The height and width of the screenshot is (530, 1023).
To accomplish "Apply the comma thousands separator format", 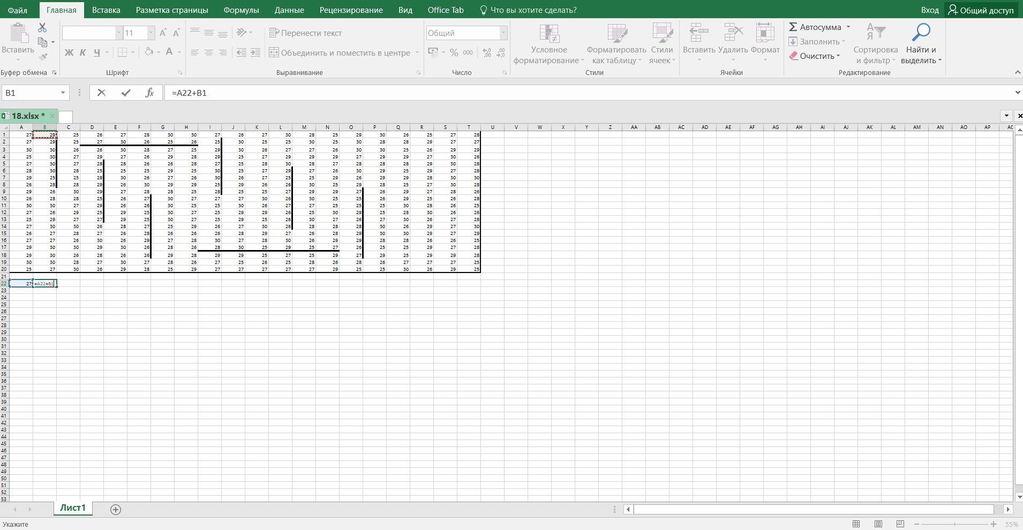I will click(x=468, y=52).
